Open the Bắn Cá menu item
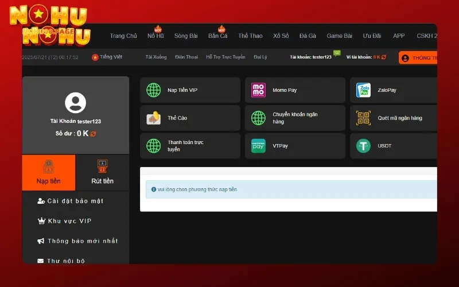Screen dimensions: 459x287 click(218, 36)
